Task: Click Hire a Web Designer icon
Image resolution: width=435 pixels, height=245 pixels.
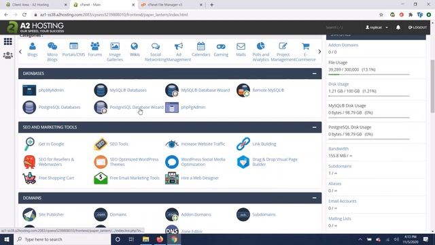Action: tap(172, 178)
